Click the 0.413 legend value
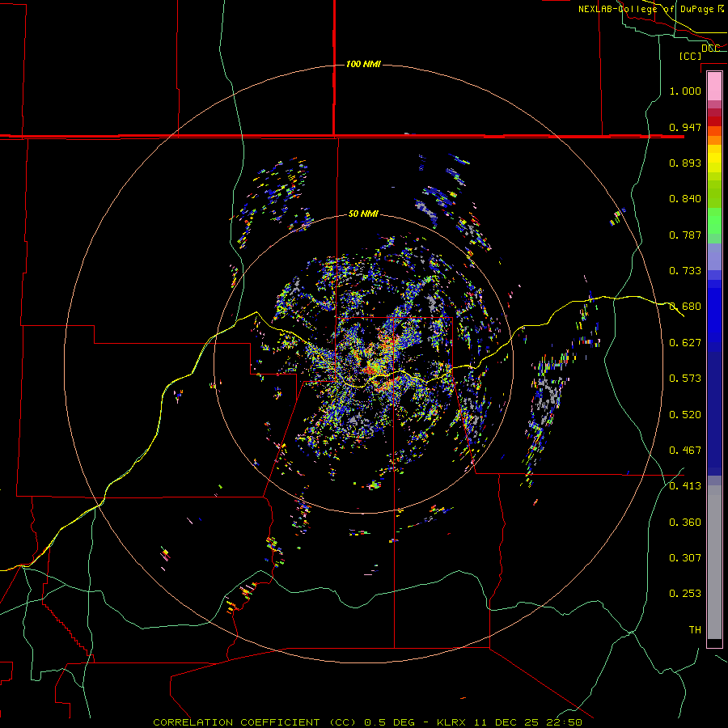The width and height of the screenshot is (728, 728). [x=685, y=486]
